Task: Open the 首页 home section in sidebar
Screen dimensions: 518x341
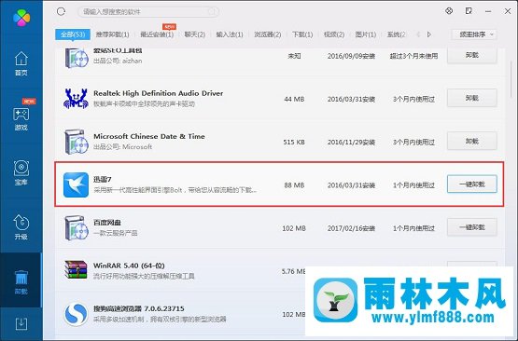Action: (21, 63)
